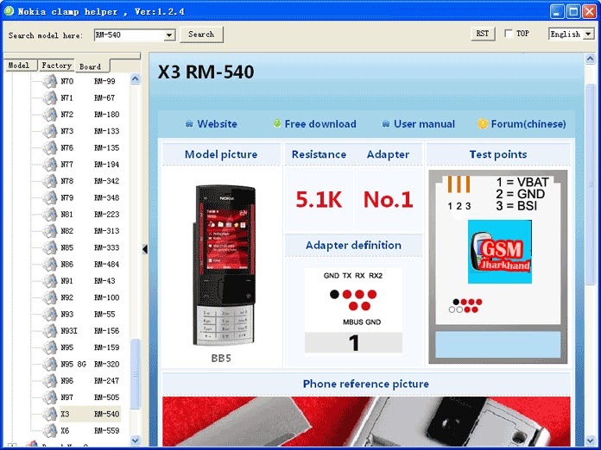The image size is (601, 450).
Task: Open the User manual link
Action: 424,124
